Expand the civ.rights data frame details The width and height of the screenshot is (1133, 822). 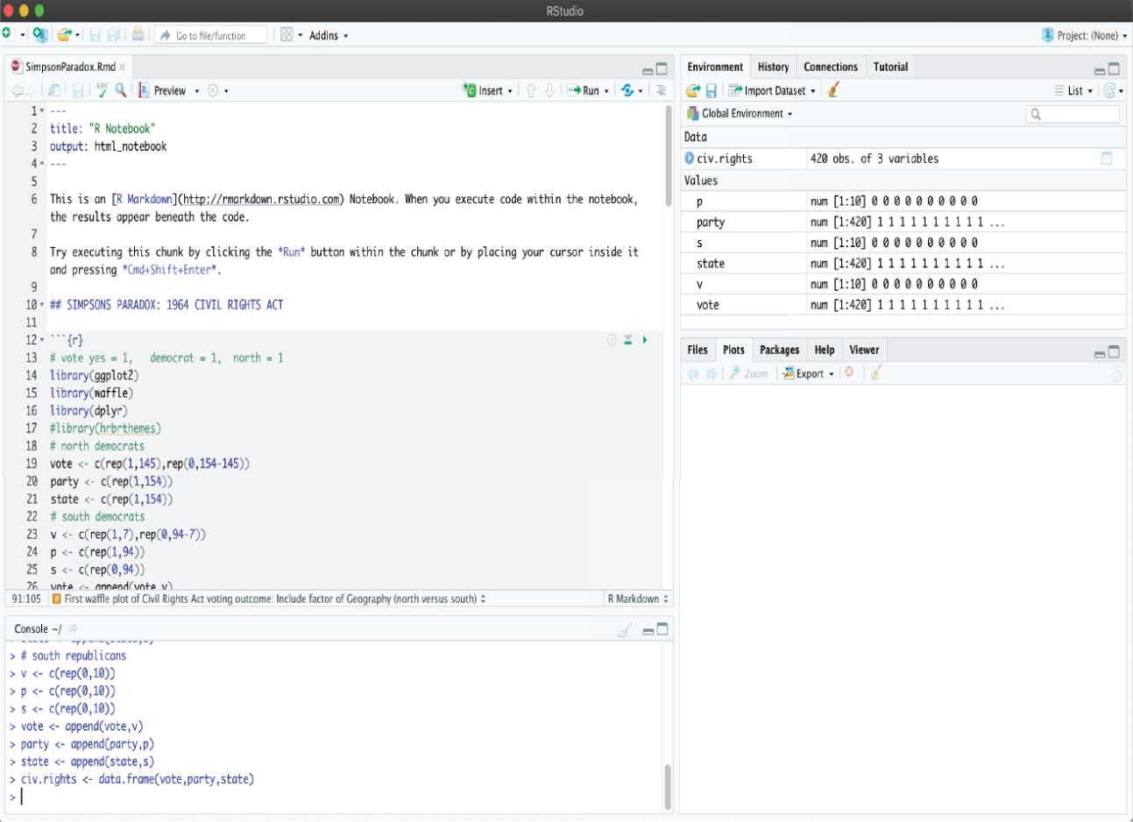[690, 159]
